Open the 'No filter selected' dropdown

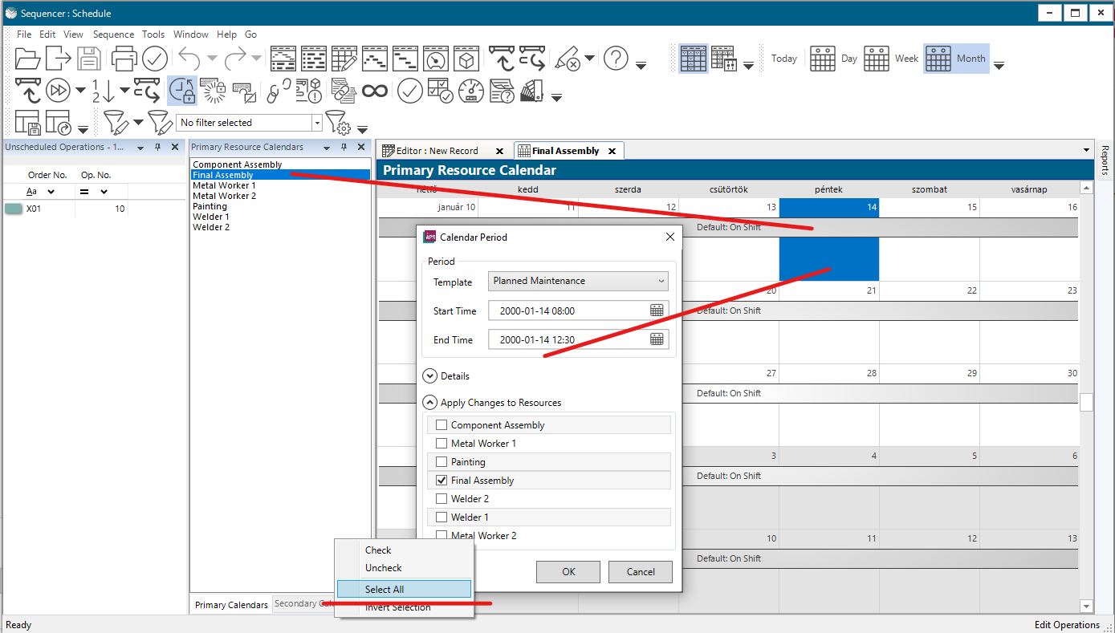(317, 123)
